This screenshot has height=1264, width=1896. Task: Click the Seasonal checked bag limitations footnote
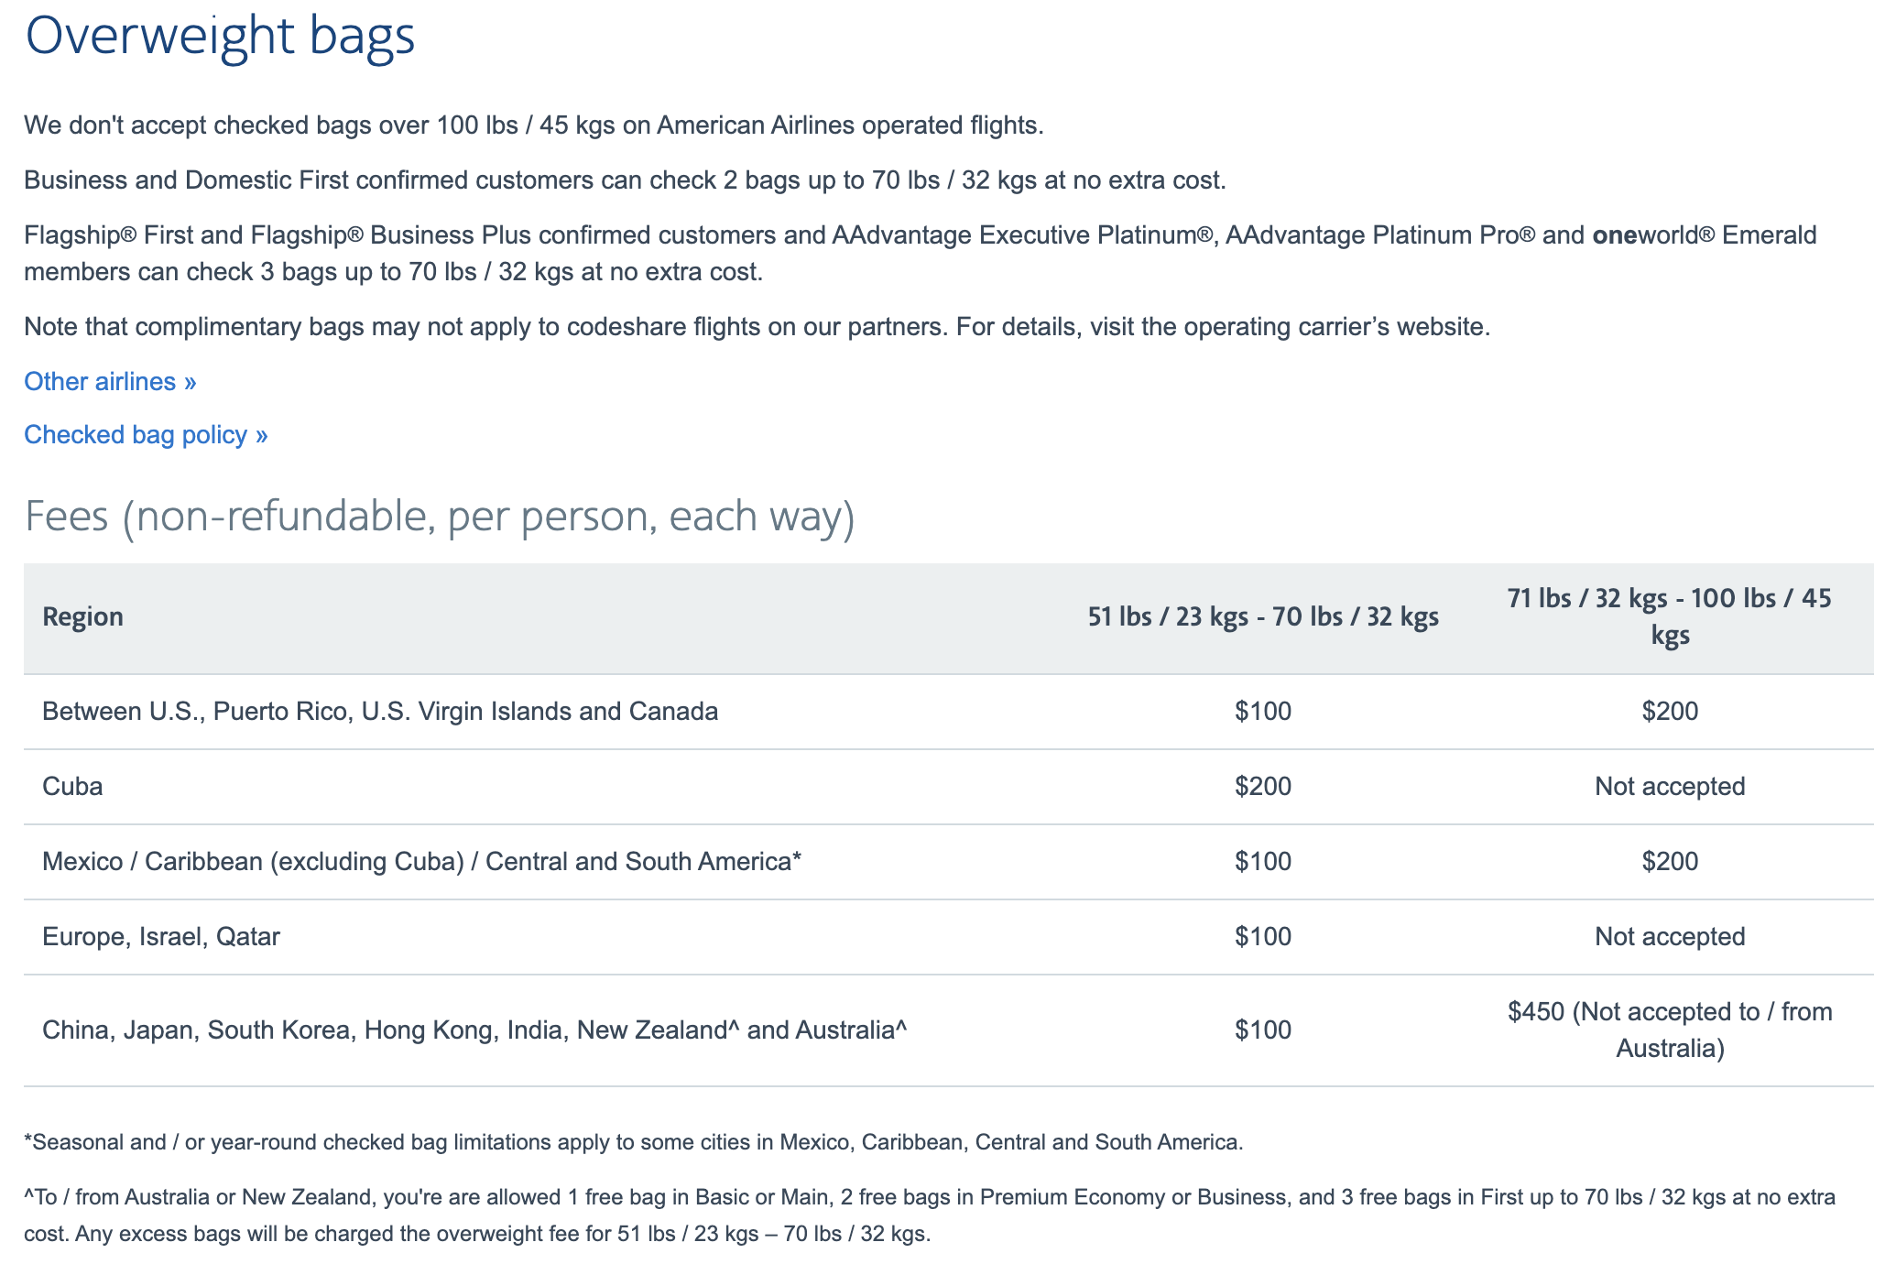[634, 1142]
